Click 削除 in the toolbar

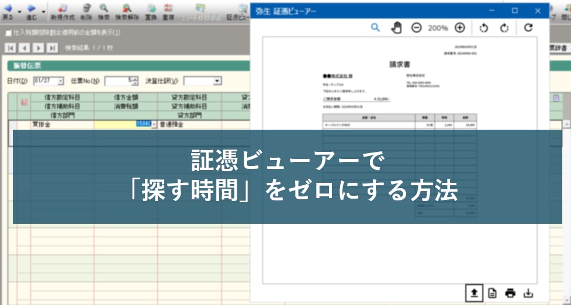point(86,12)
